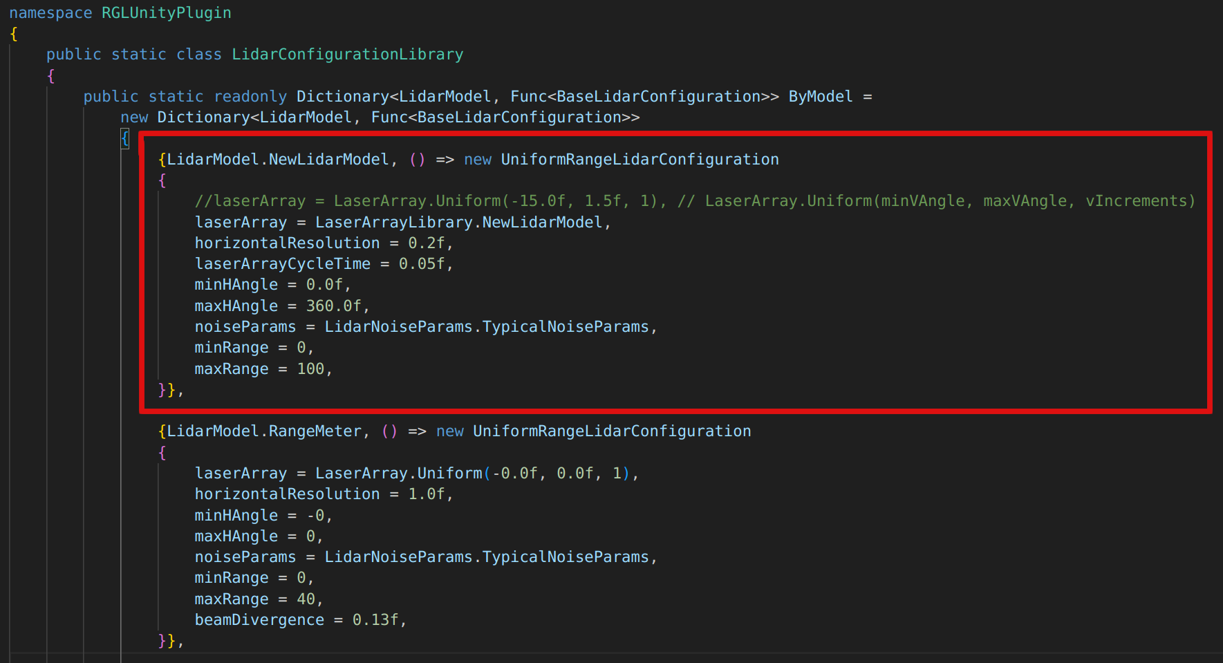Place cursor on laserArrayCycleTime property

tap(282, 264)
